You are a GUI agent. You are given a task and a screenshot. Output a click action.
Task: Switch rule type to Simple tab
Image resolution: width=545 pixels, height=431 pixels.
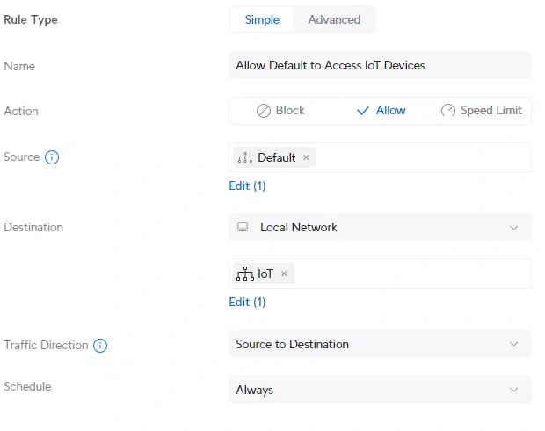[x=262, y=20]
